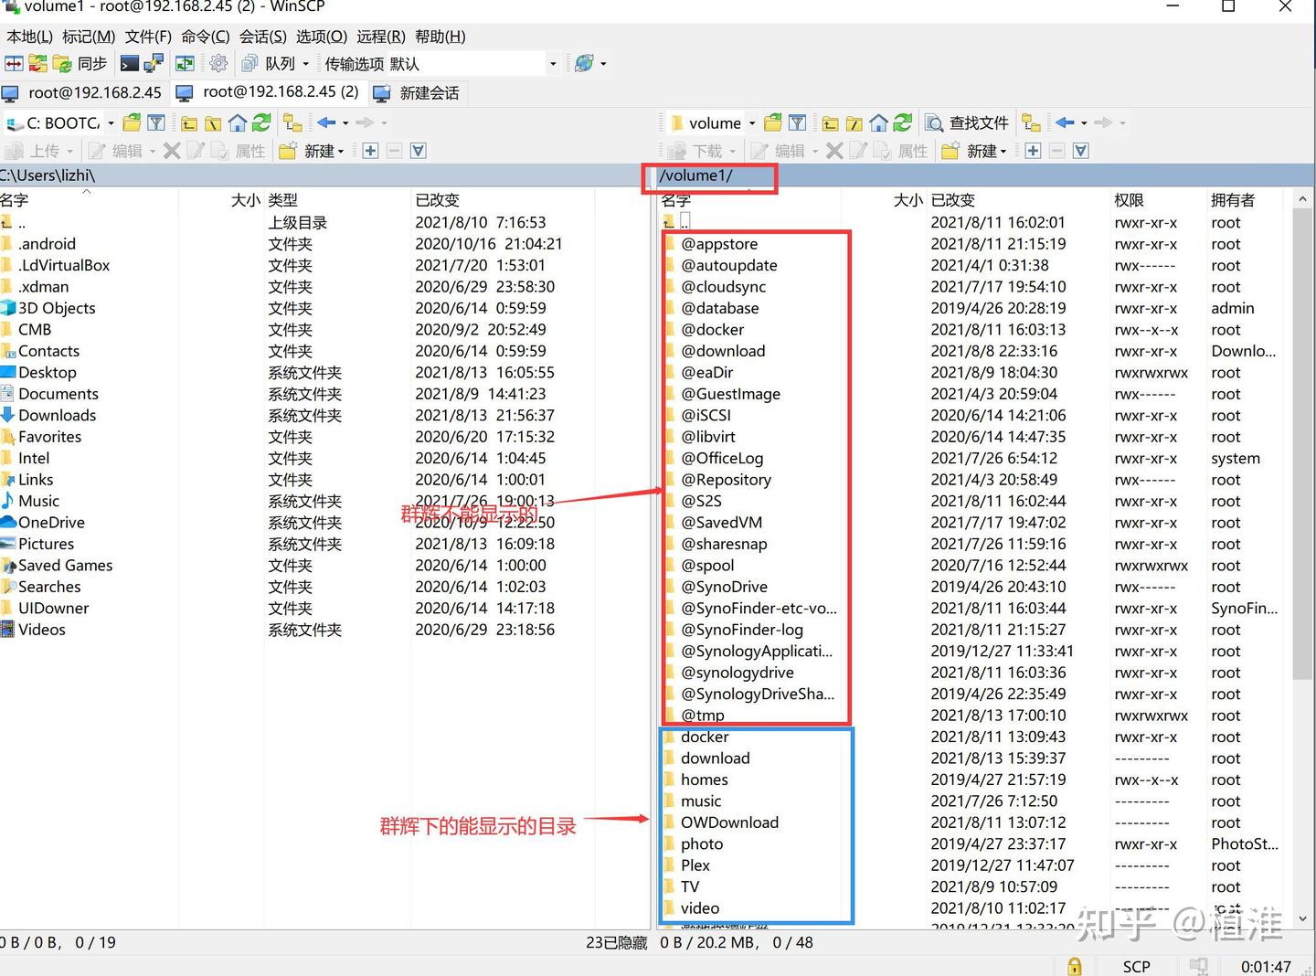The height and width of the screenshot is (976, 1316).
Task: Click the lock encryption icon in status bar
Action: (1075, 966)
